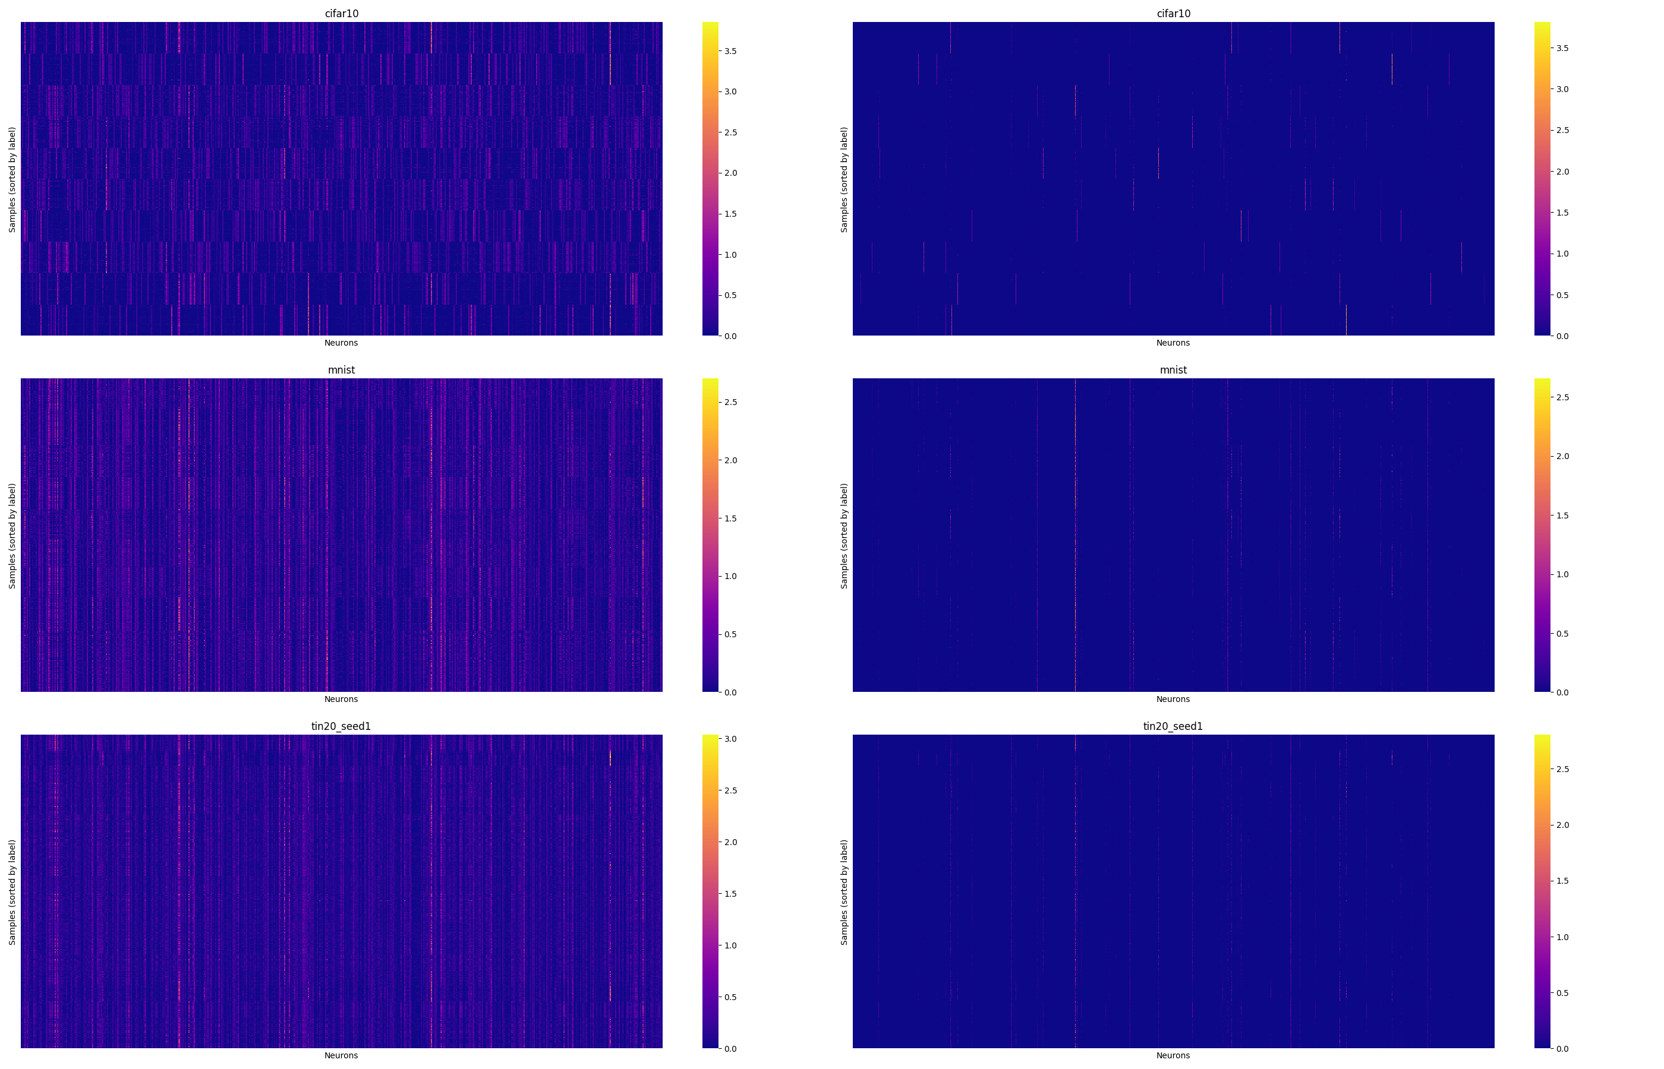Click the colorbar of right cifar10 heatmap

point(1542,179)
